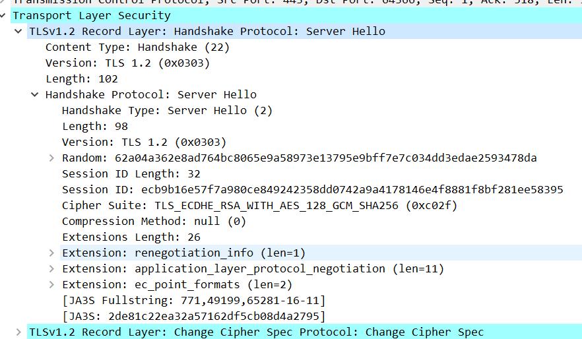
Task: Expand the Random field arrow
Action: (51, 158)
